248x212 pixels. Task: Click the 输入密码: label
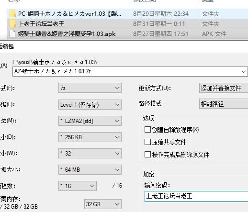(x=157, y=185)
